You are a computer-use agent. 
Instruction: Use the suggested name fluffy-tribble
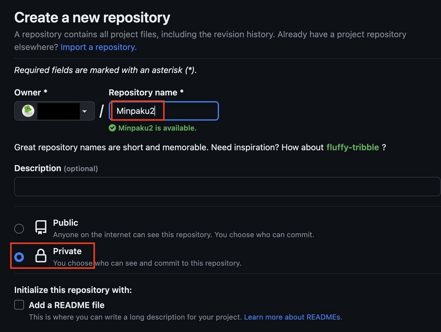click(x=352, y=147)
